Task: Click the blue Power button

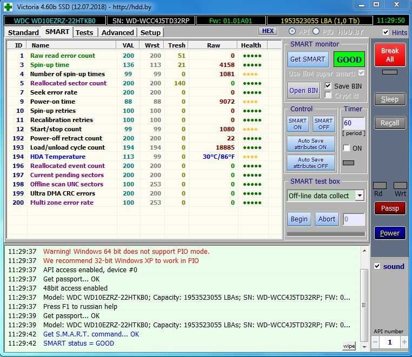Action: (x=389, y=233)
